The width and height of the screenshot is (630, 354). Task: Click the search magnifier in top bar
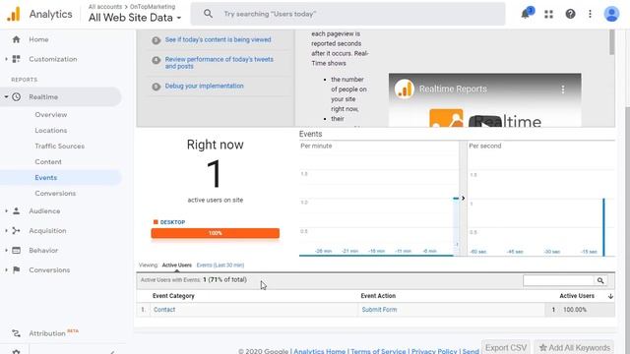[208, 14]
